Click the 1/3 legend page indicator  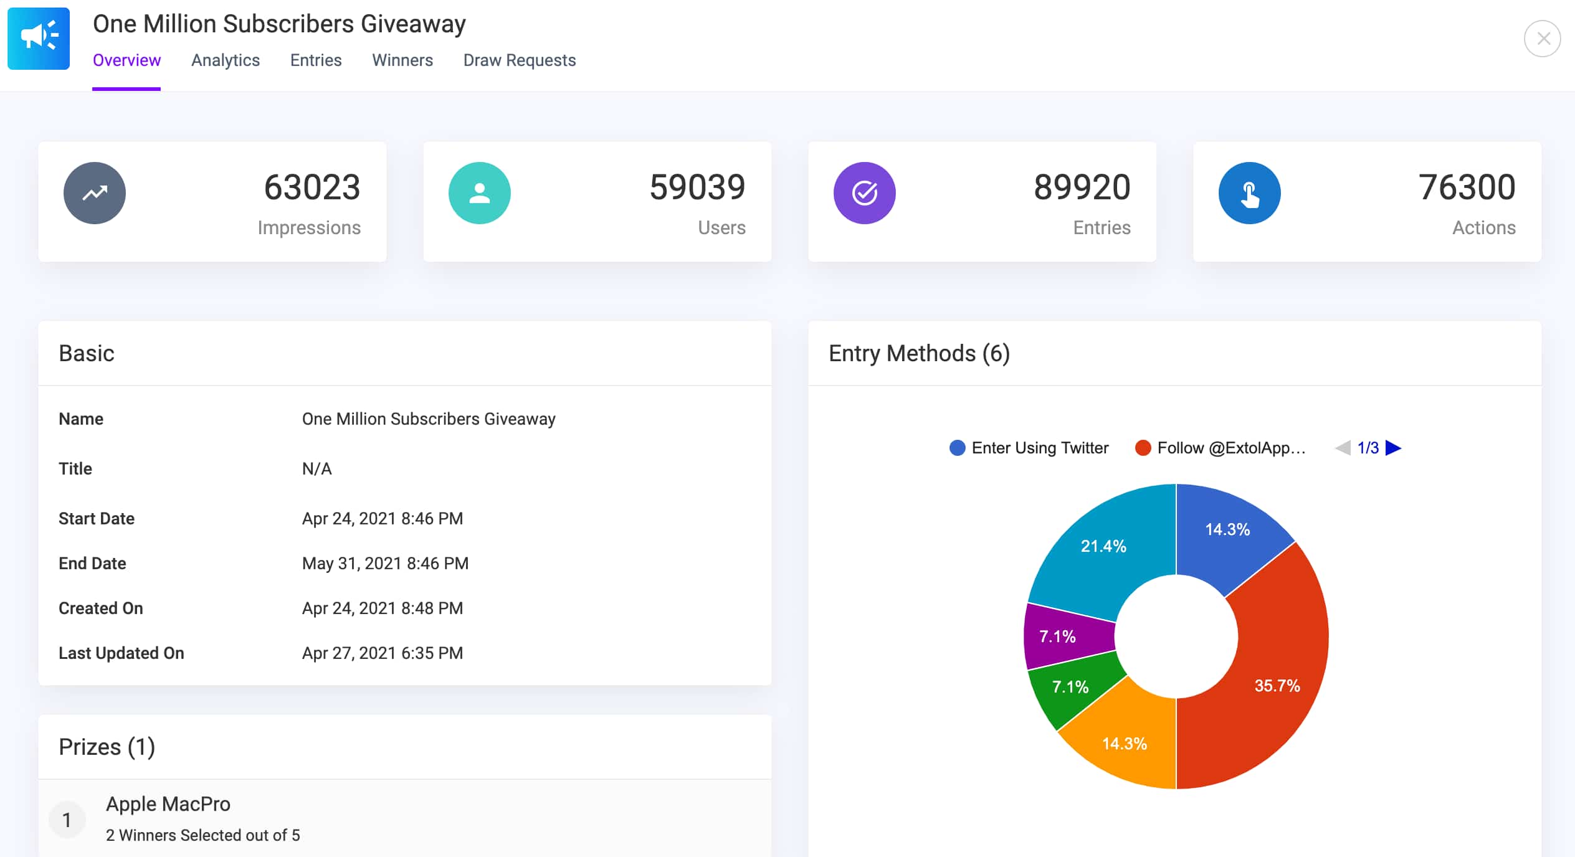(x=1368, y=448)
